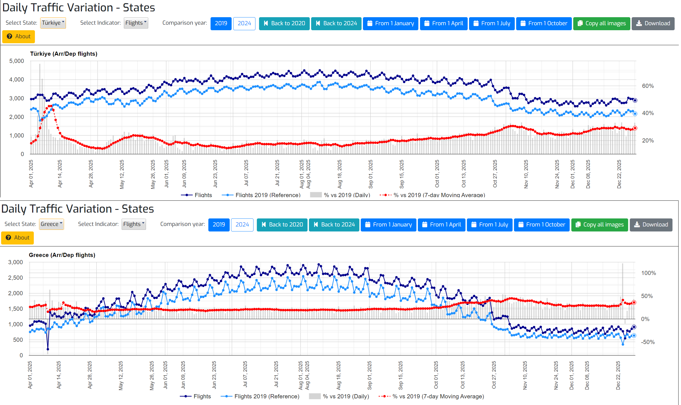Select 2024 comparison year in Greece panel

242,225
